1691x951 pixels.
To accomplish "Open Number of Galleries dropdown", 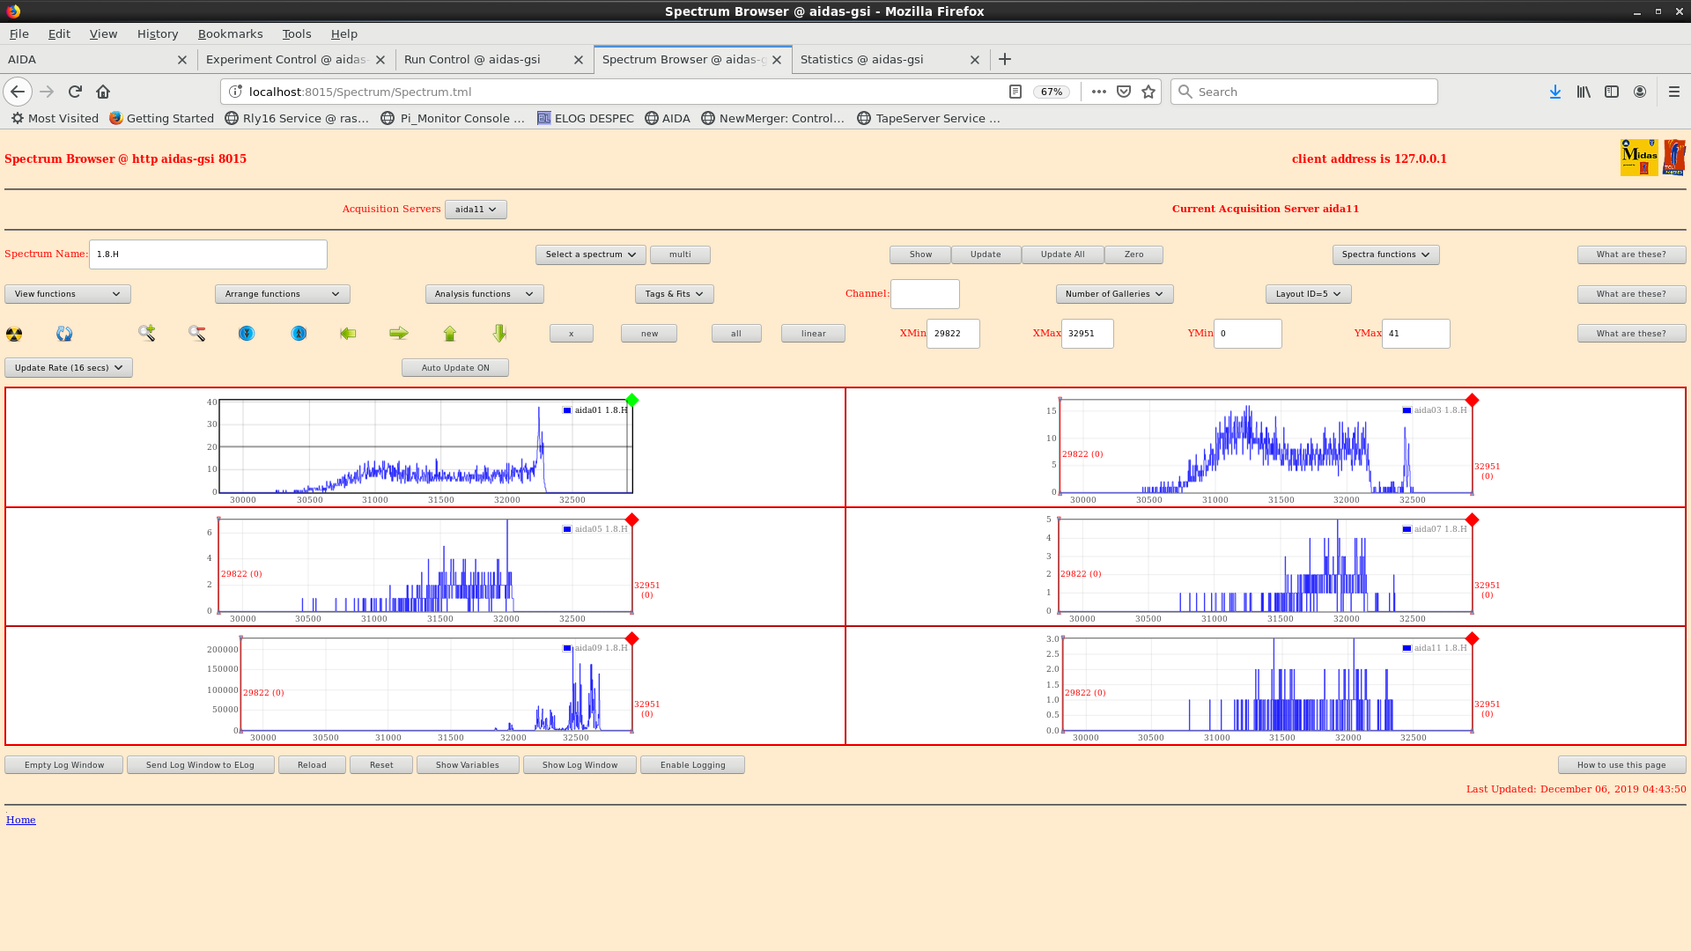I will 1114,294.
